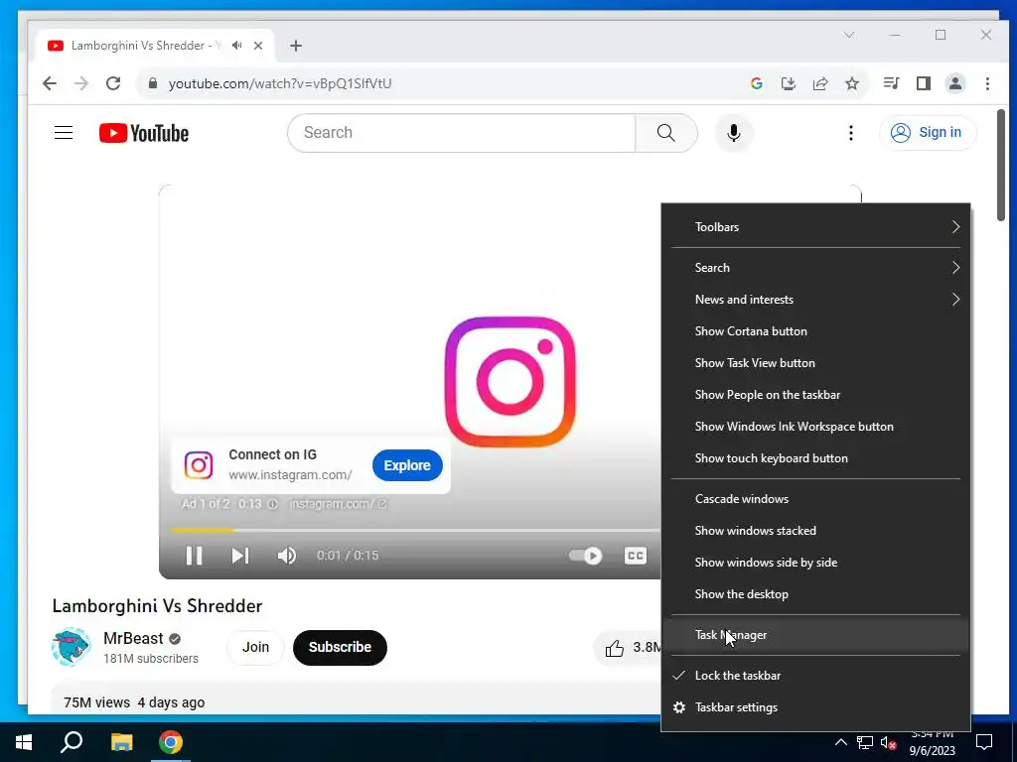Open the Windows Start menu
The height and width of the screenshot is (762, 1017).
(x=24, y=742)
